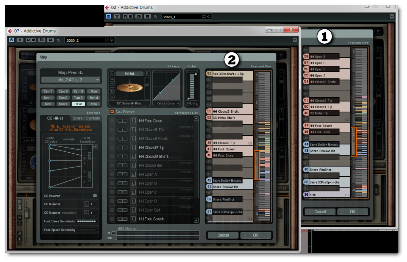Click the E edit icon on HiHat kitpiece
The image size is (407, 262).
point(147,74)
